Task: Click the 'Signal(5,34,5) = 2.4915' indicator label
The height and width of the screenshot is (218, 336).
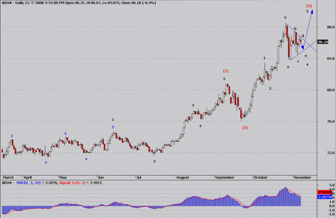Action: [80, 183]
